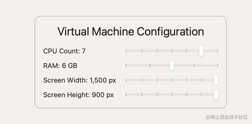Click second tick from left on Screen Height slider
This screenshot has height=124, width=252.
(142, 95)
